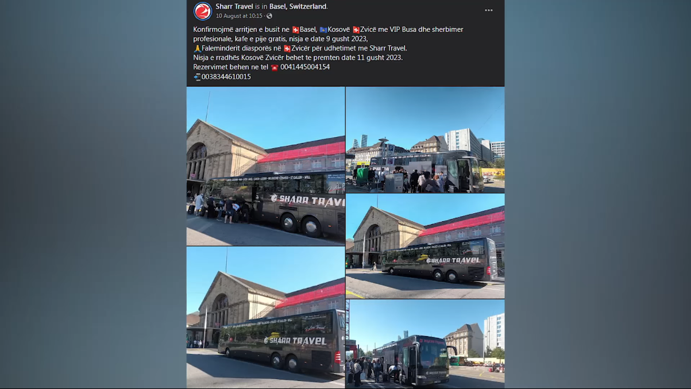The height and width of the screenshot is (389, 691).
Task: Open the Sharr Travel profile picture
Action: (x=203, y=11)
